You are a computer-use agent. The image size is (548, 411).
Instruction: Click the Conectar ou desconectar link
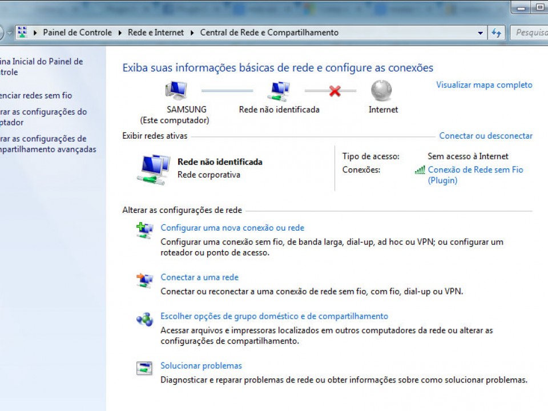pyautogui.click(x=486, y=136)
